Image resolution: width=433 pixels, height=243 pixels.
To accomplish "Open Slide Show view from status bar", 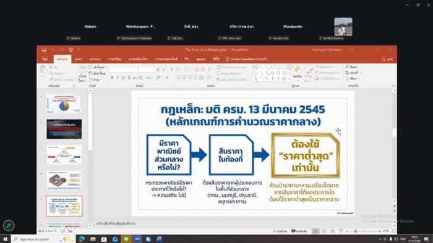I will [341, 231].
